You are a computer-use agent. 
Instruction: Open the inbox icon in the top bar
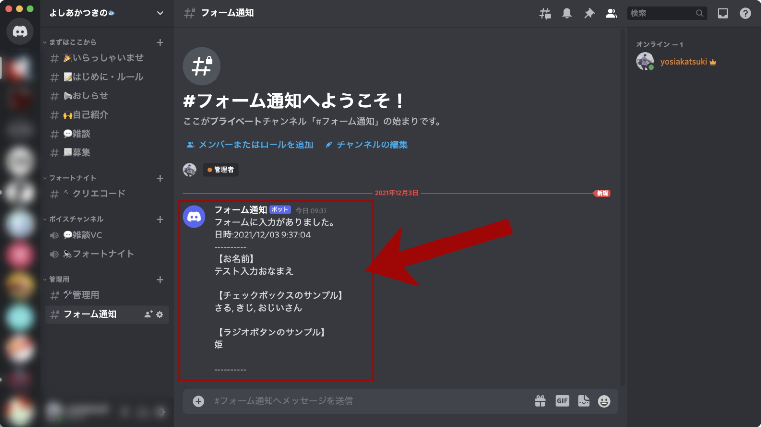coord(723,13)
